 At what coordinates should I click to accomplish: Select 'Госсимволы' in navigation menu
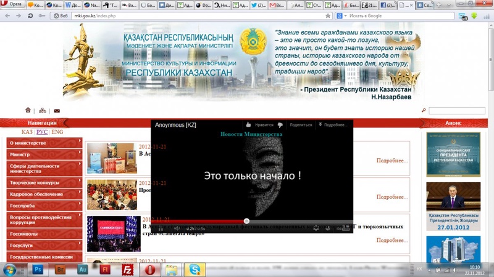point(44,235)
